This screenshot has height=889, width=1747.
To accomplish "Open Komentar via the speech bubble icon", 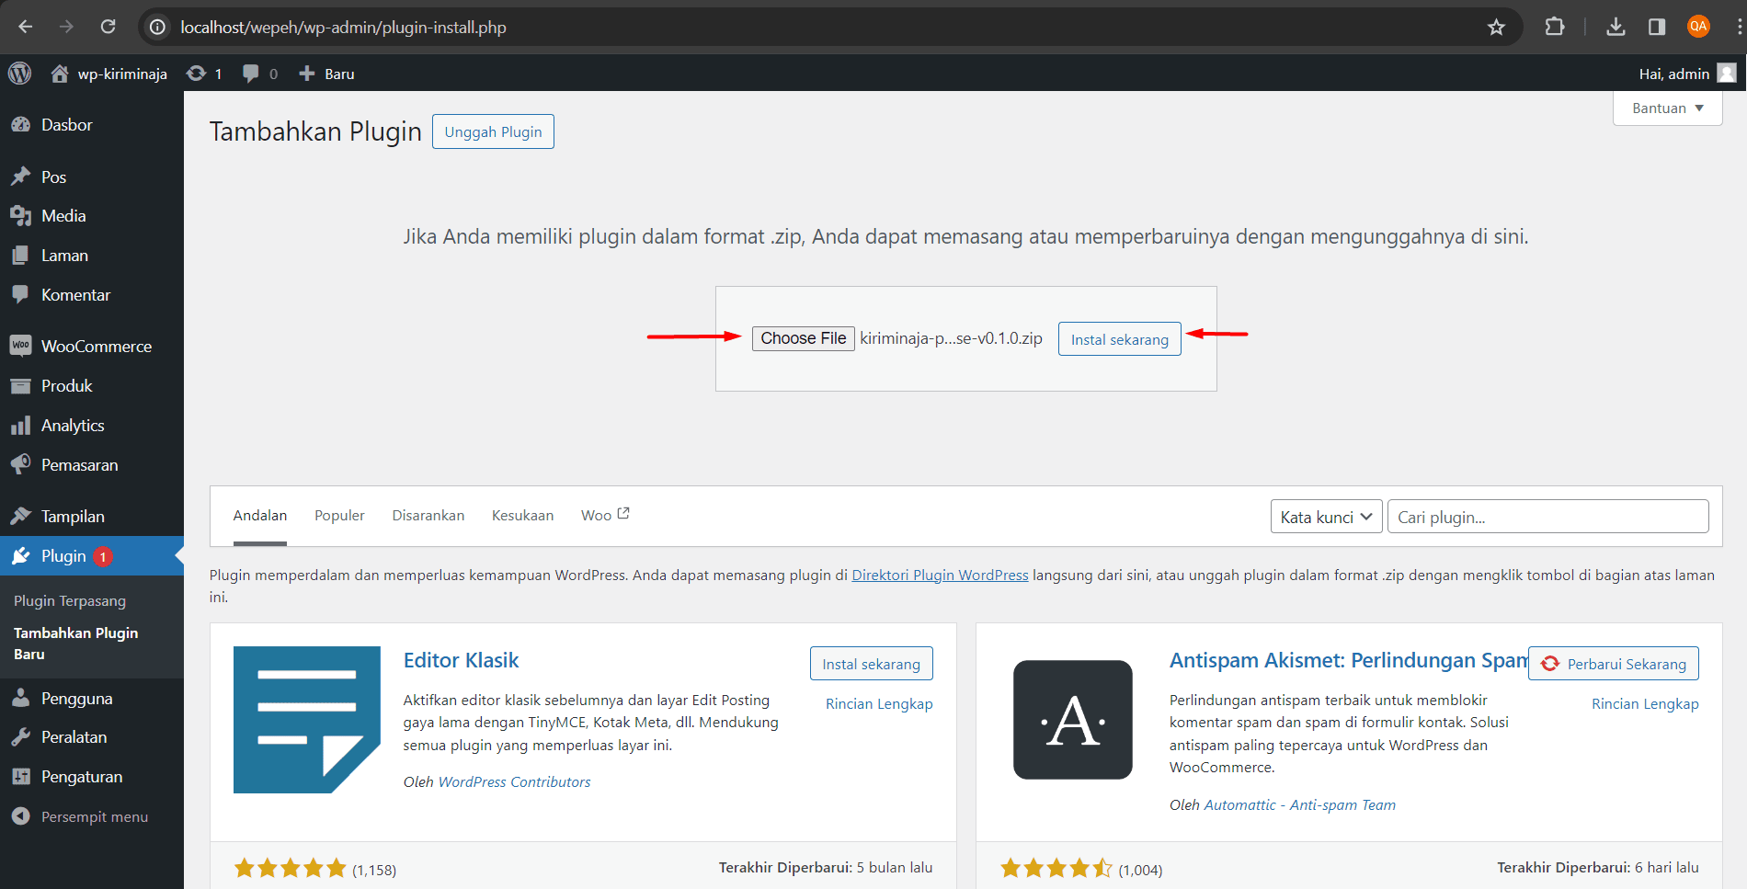I will (x=22, y=294).
